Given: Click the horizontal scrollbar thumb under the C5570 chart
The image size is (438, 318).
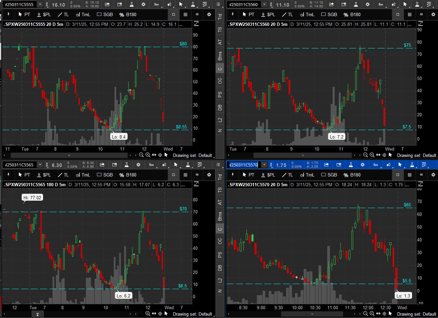Looking at the screenshot, I should (312, 314).
